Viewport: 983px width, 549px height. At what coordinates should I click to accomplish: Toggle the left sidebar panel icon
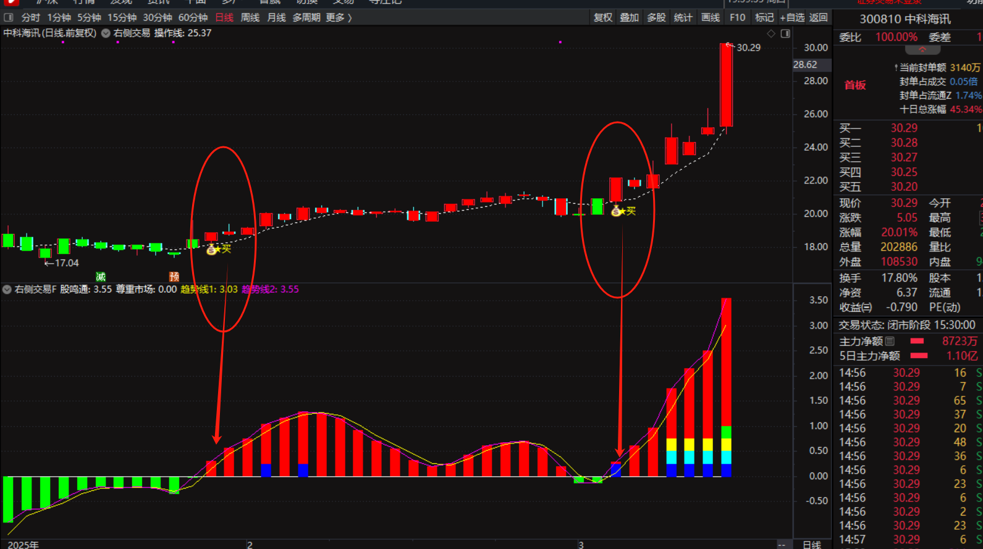pos(9,17)
